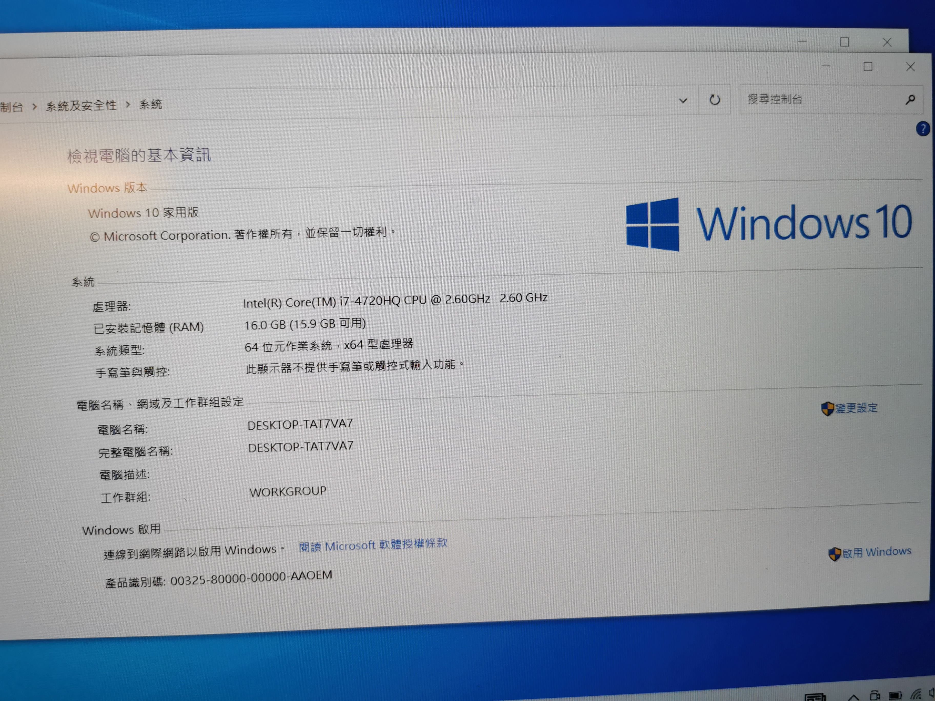Screen dimensions: 935x701
Task: Click the 16.0 GB (15.9 GB 可用) value
Action: click(x=305, y=324)
